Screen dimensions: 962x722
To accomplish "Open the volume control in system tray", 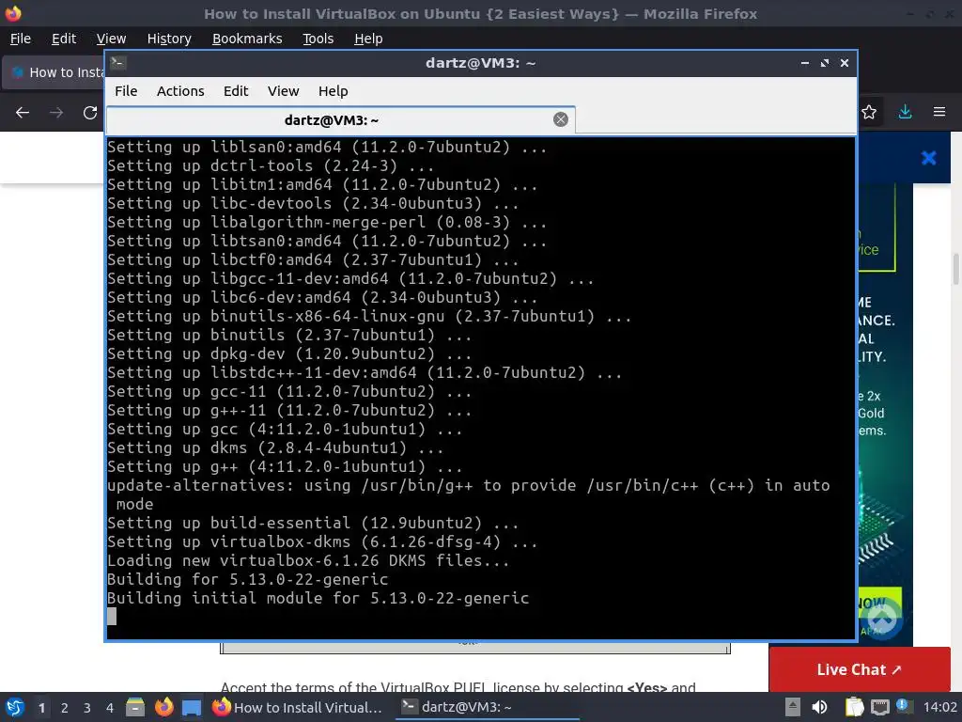I will tap(819, 707).
